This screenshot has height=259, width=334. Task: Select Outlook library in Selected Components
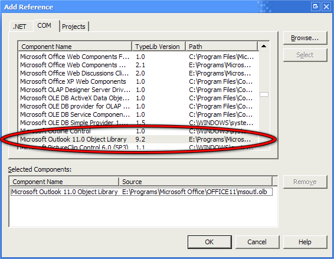tap(142, 192)
